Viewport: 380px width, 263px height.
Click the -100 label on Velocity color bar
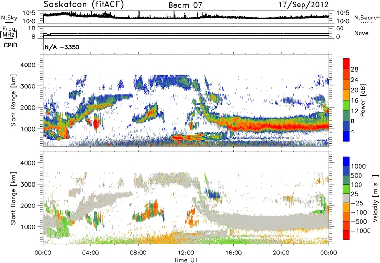click(359, 212)
